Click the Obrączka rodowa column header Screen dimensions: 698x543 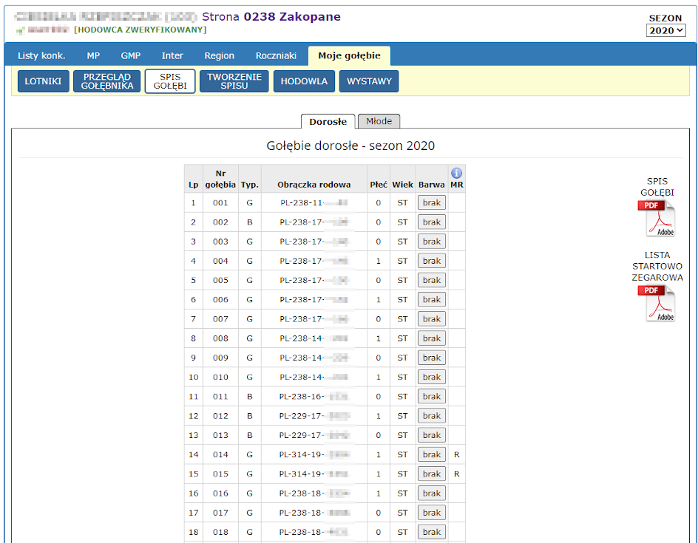click(x=314, y=185)
